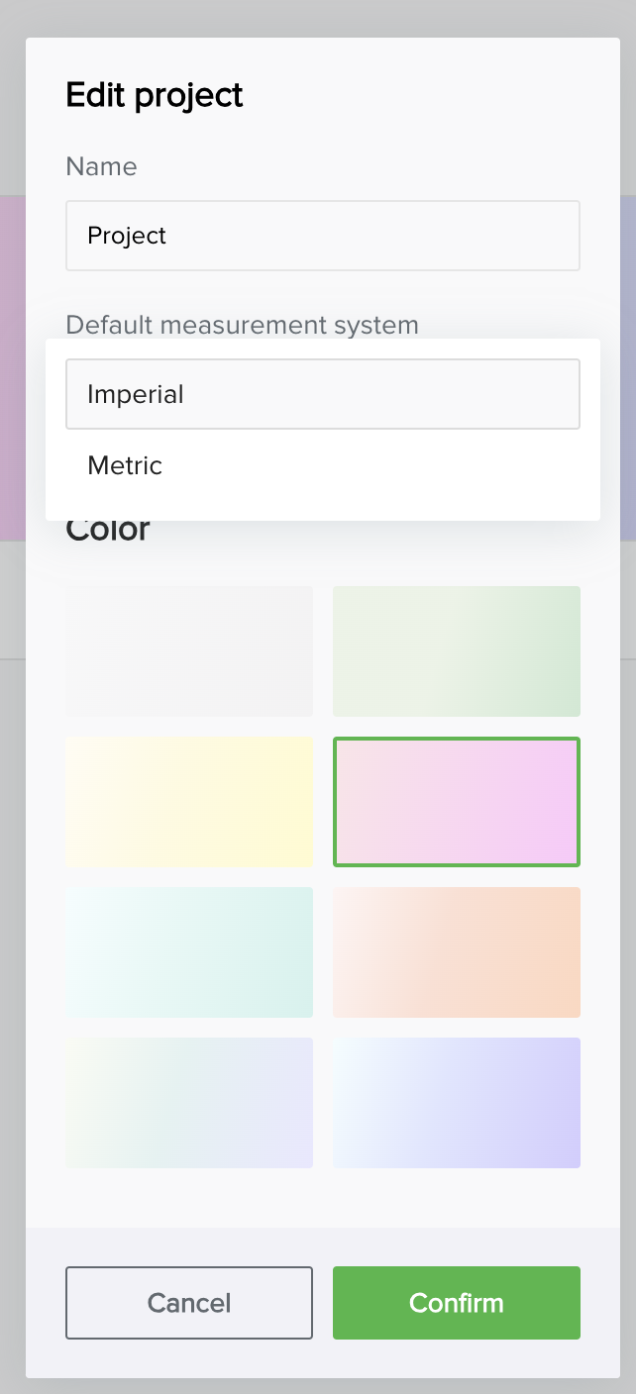Click the project Name text field
Viewport: 636px width, 1394px height.
tap(322, 236)
